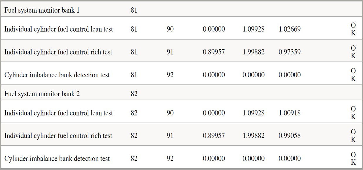Click the 1.99882 maximum in bank 1 rich row

tap(253, 52)
